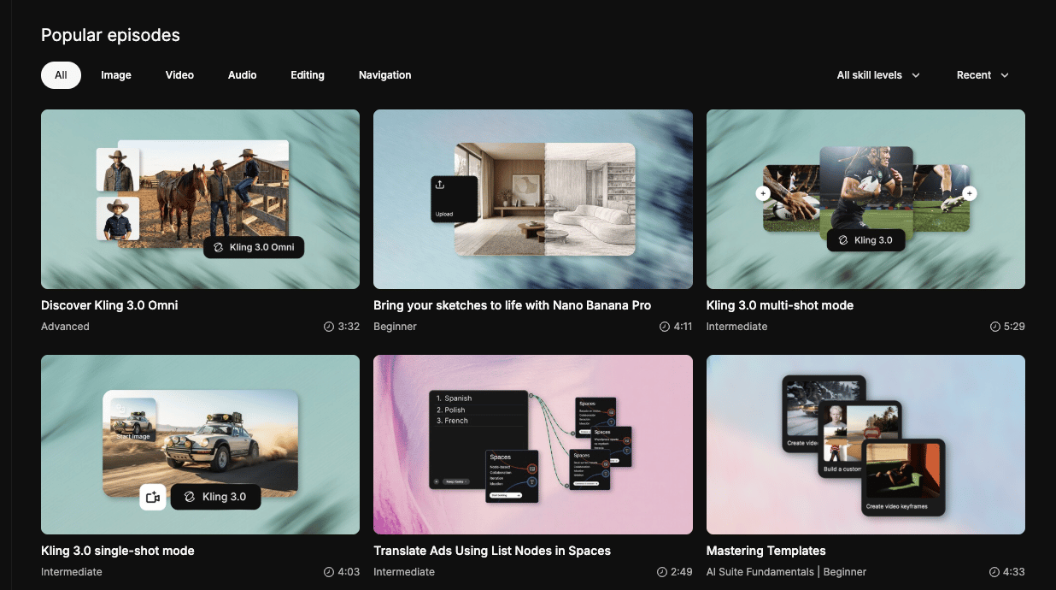Click the Discover Kling 3.0 Omni title

[109, 305]
